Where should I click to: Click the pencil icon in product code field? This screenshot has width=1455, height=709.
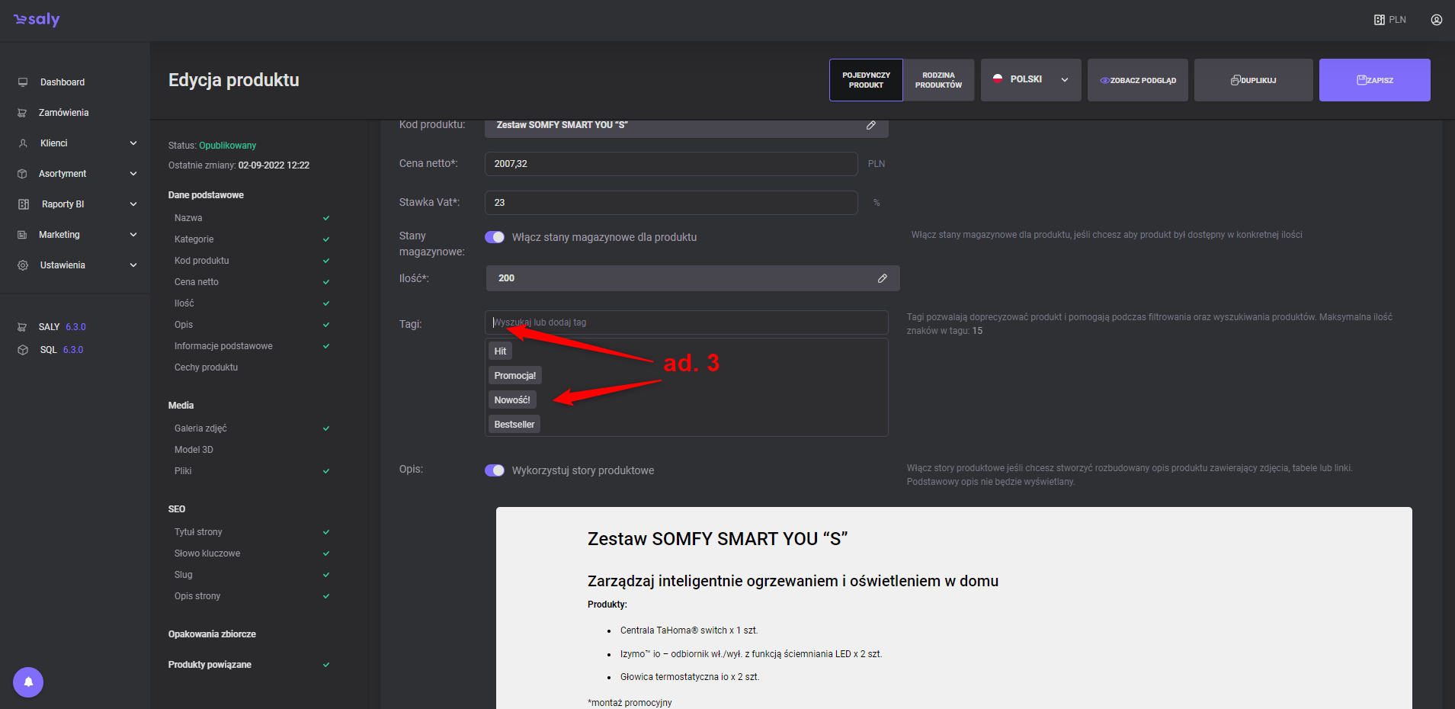tap(870, 125)
